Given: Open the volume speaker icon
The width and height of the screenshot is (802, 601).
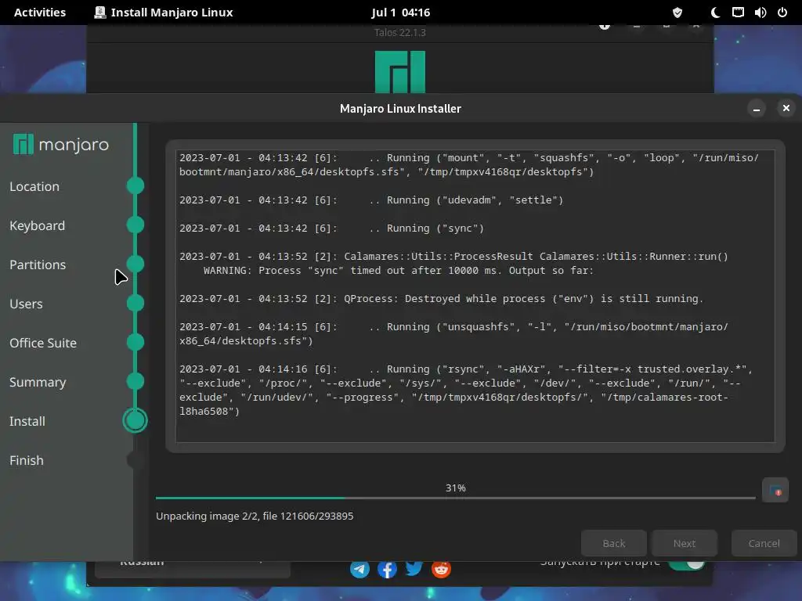Looking at the screenshot, I should (x=760, y=13).
